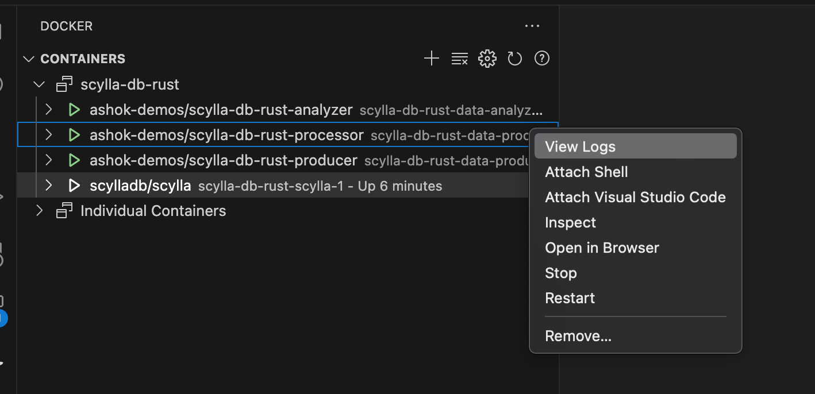Click the prune containers list icon

click(459, 59)
